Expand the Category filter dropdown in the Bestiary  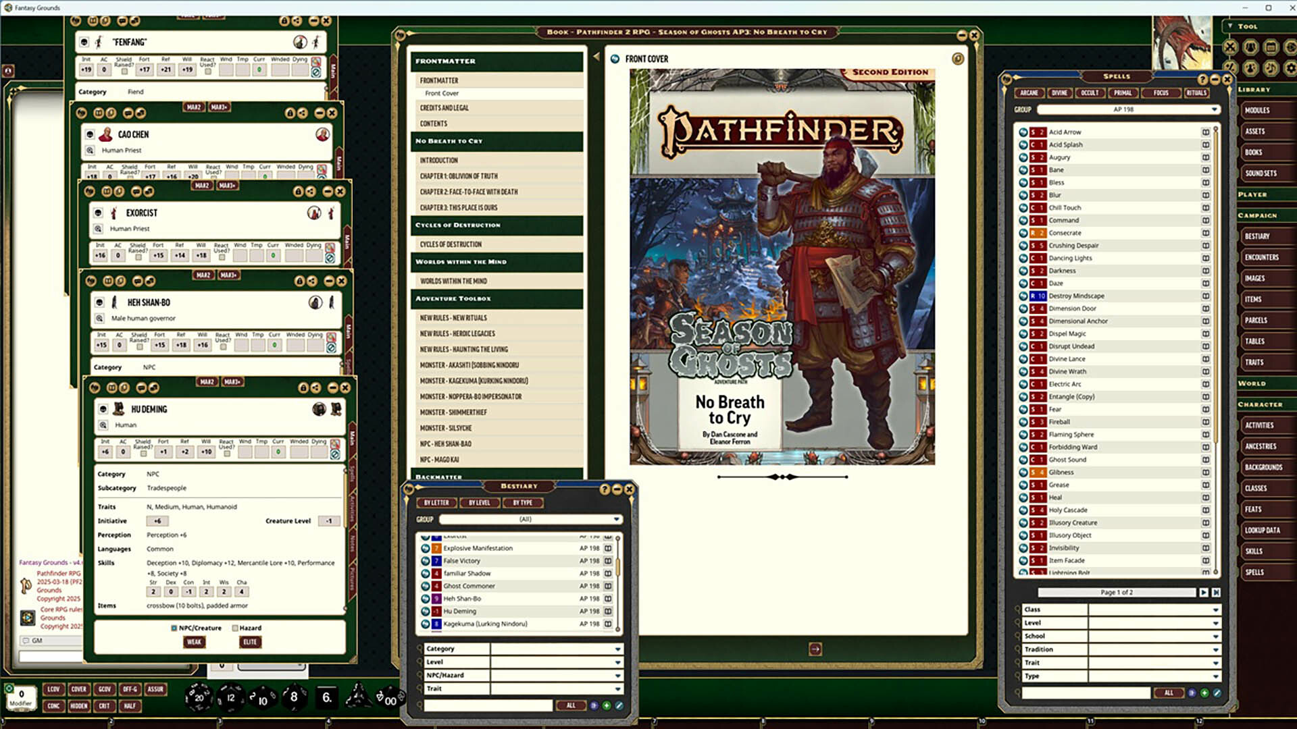pos(616,649)
